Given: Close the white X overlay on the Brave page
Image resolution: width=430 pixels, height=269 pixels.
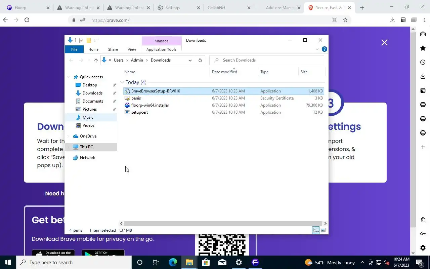Looking at the screenshot, I should click(x=384, y=42).
